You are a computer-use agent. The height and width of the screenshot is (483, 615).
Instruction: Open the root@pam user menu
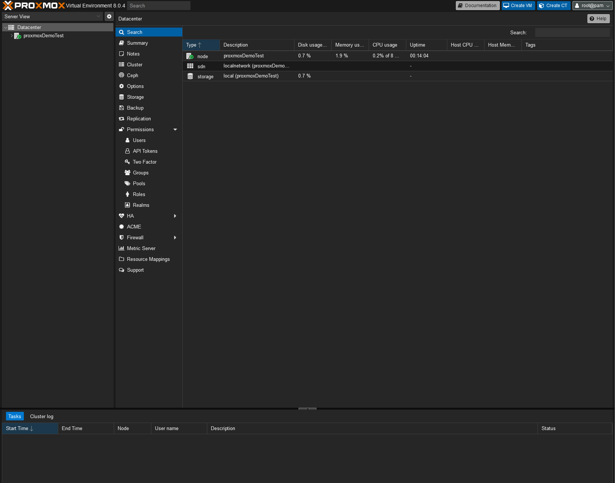(592, 6)
